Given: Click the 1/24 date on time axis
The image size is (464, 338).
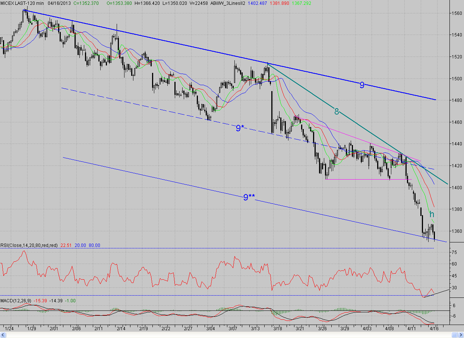Looking at the screenshot, I should 9,329.
